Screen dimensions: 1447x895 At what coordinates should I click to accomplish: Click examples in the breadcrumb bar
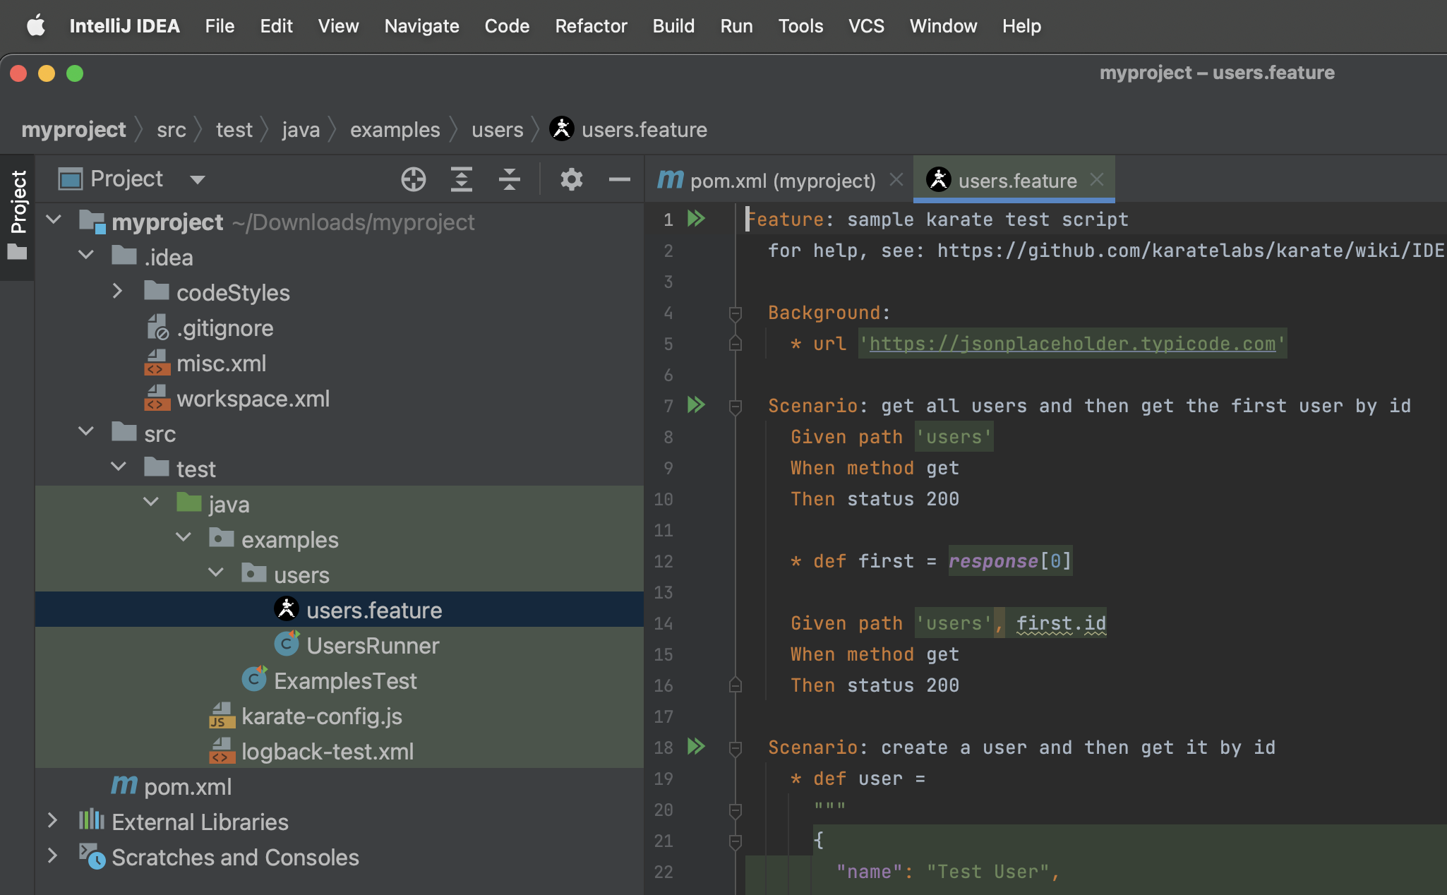click(x=395, y=130)
